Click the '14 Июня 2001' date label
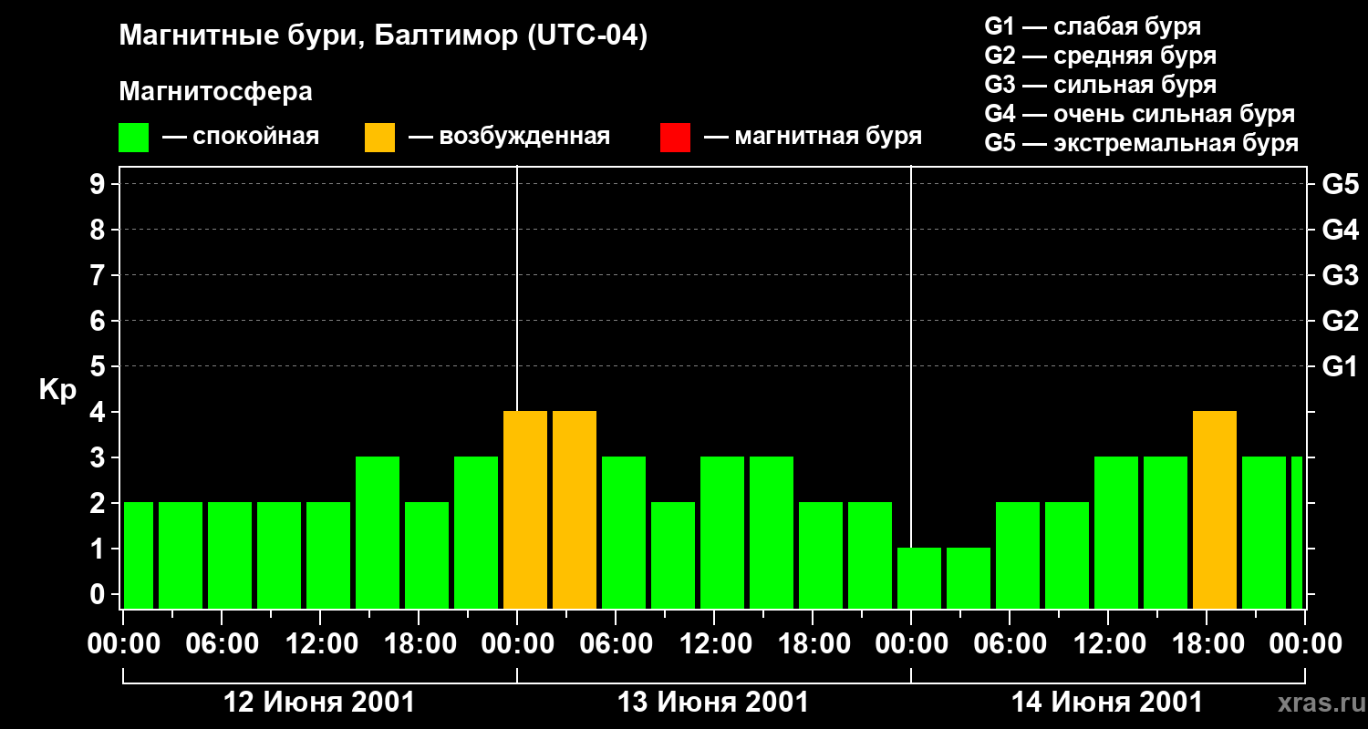 click(x=1107, y=703)
